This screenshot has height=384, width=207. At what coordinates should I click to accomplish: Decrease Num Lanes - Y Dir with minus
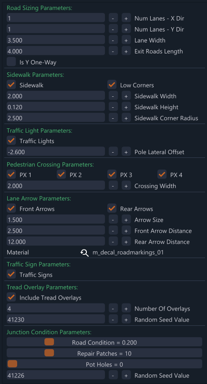(x=113, y=29)
